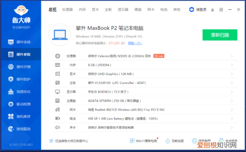Expand the 显卡 UHD Graphics row chevron
246x152 pixels.
(232, 74)
